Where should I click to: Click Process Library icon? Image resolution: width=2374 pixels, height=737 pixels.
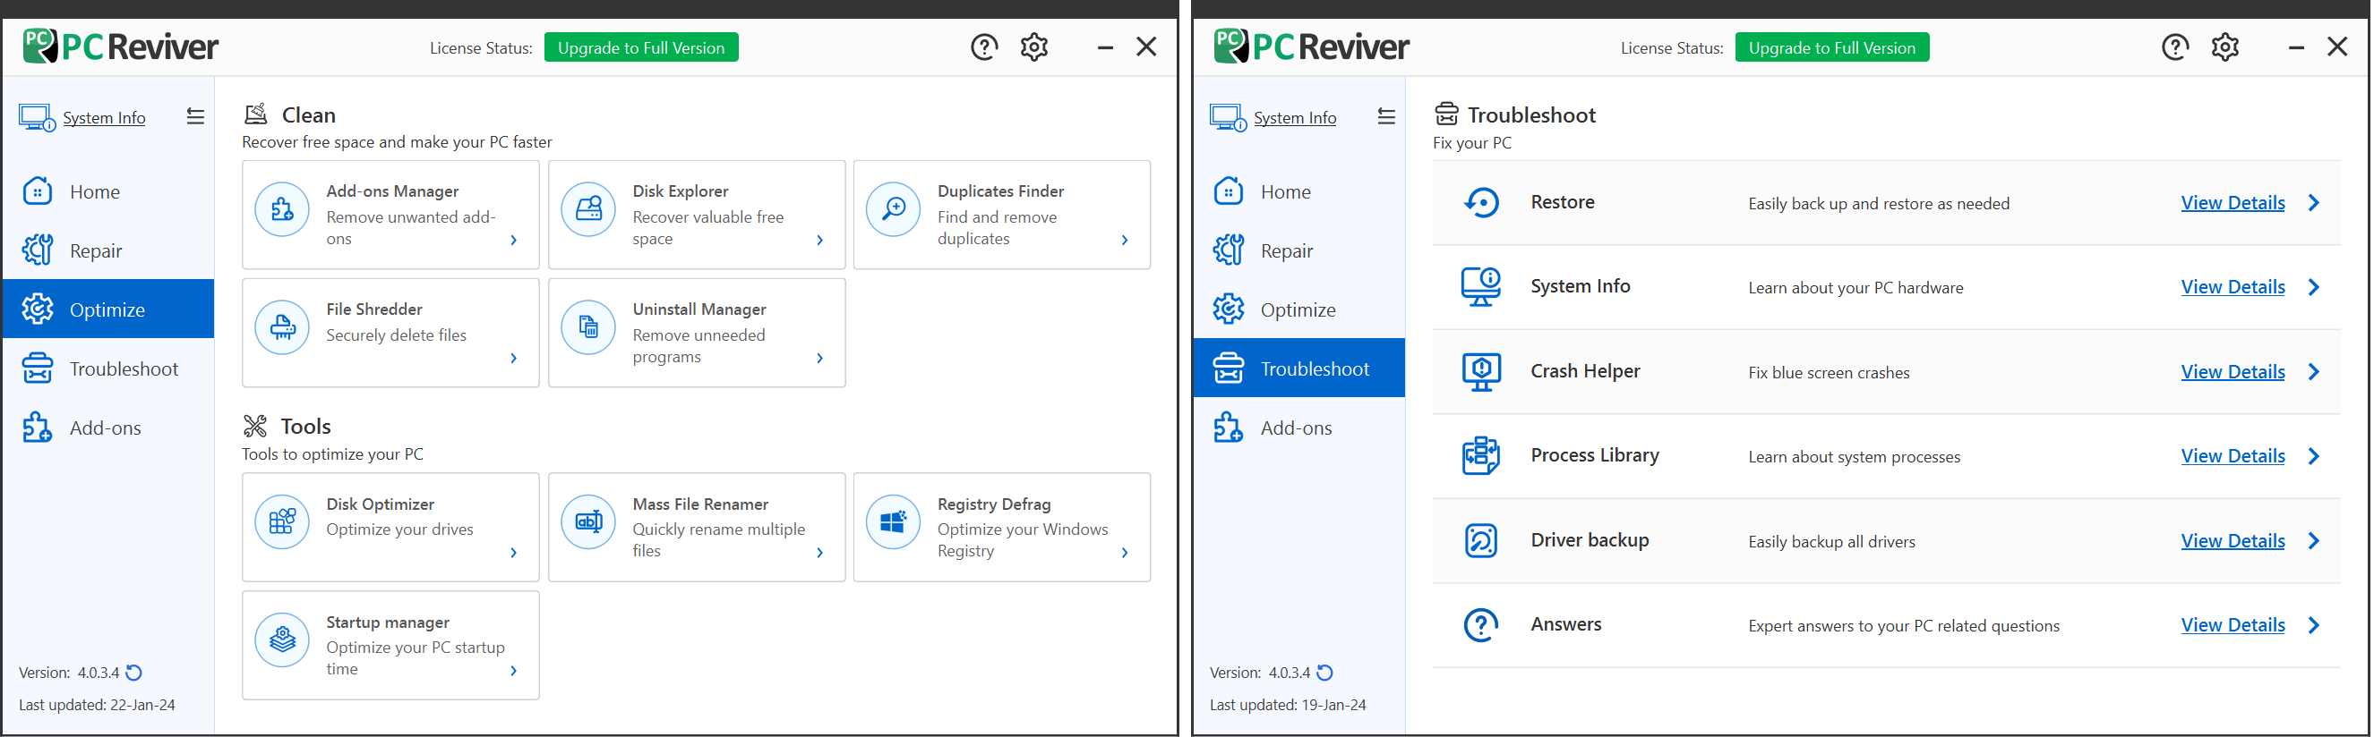(x=1481, y=456)
